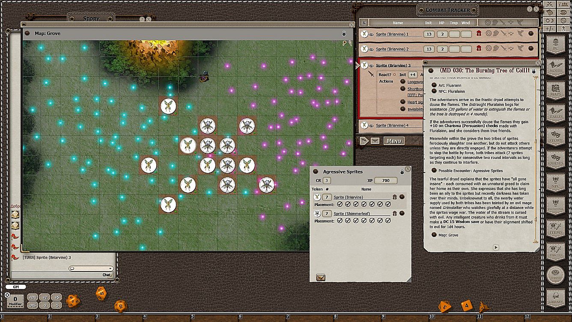Image resolution: width=572 pixels, height=322 pixels.
Task: Click the orange d20 die
Action: click(72, 301)
